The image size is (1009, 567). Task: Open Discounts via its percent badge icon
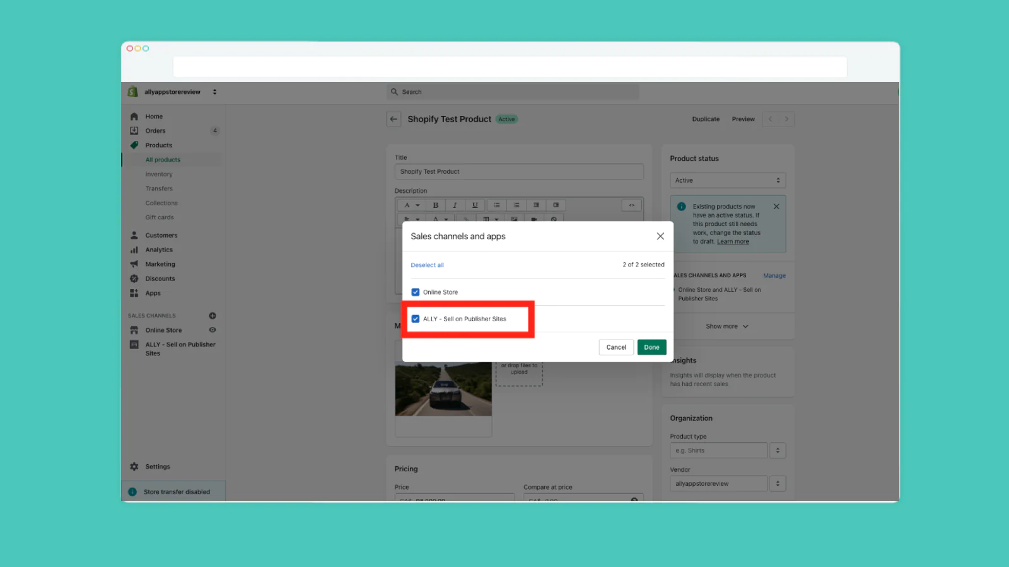(x=134, y=278)
